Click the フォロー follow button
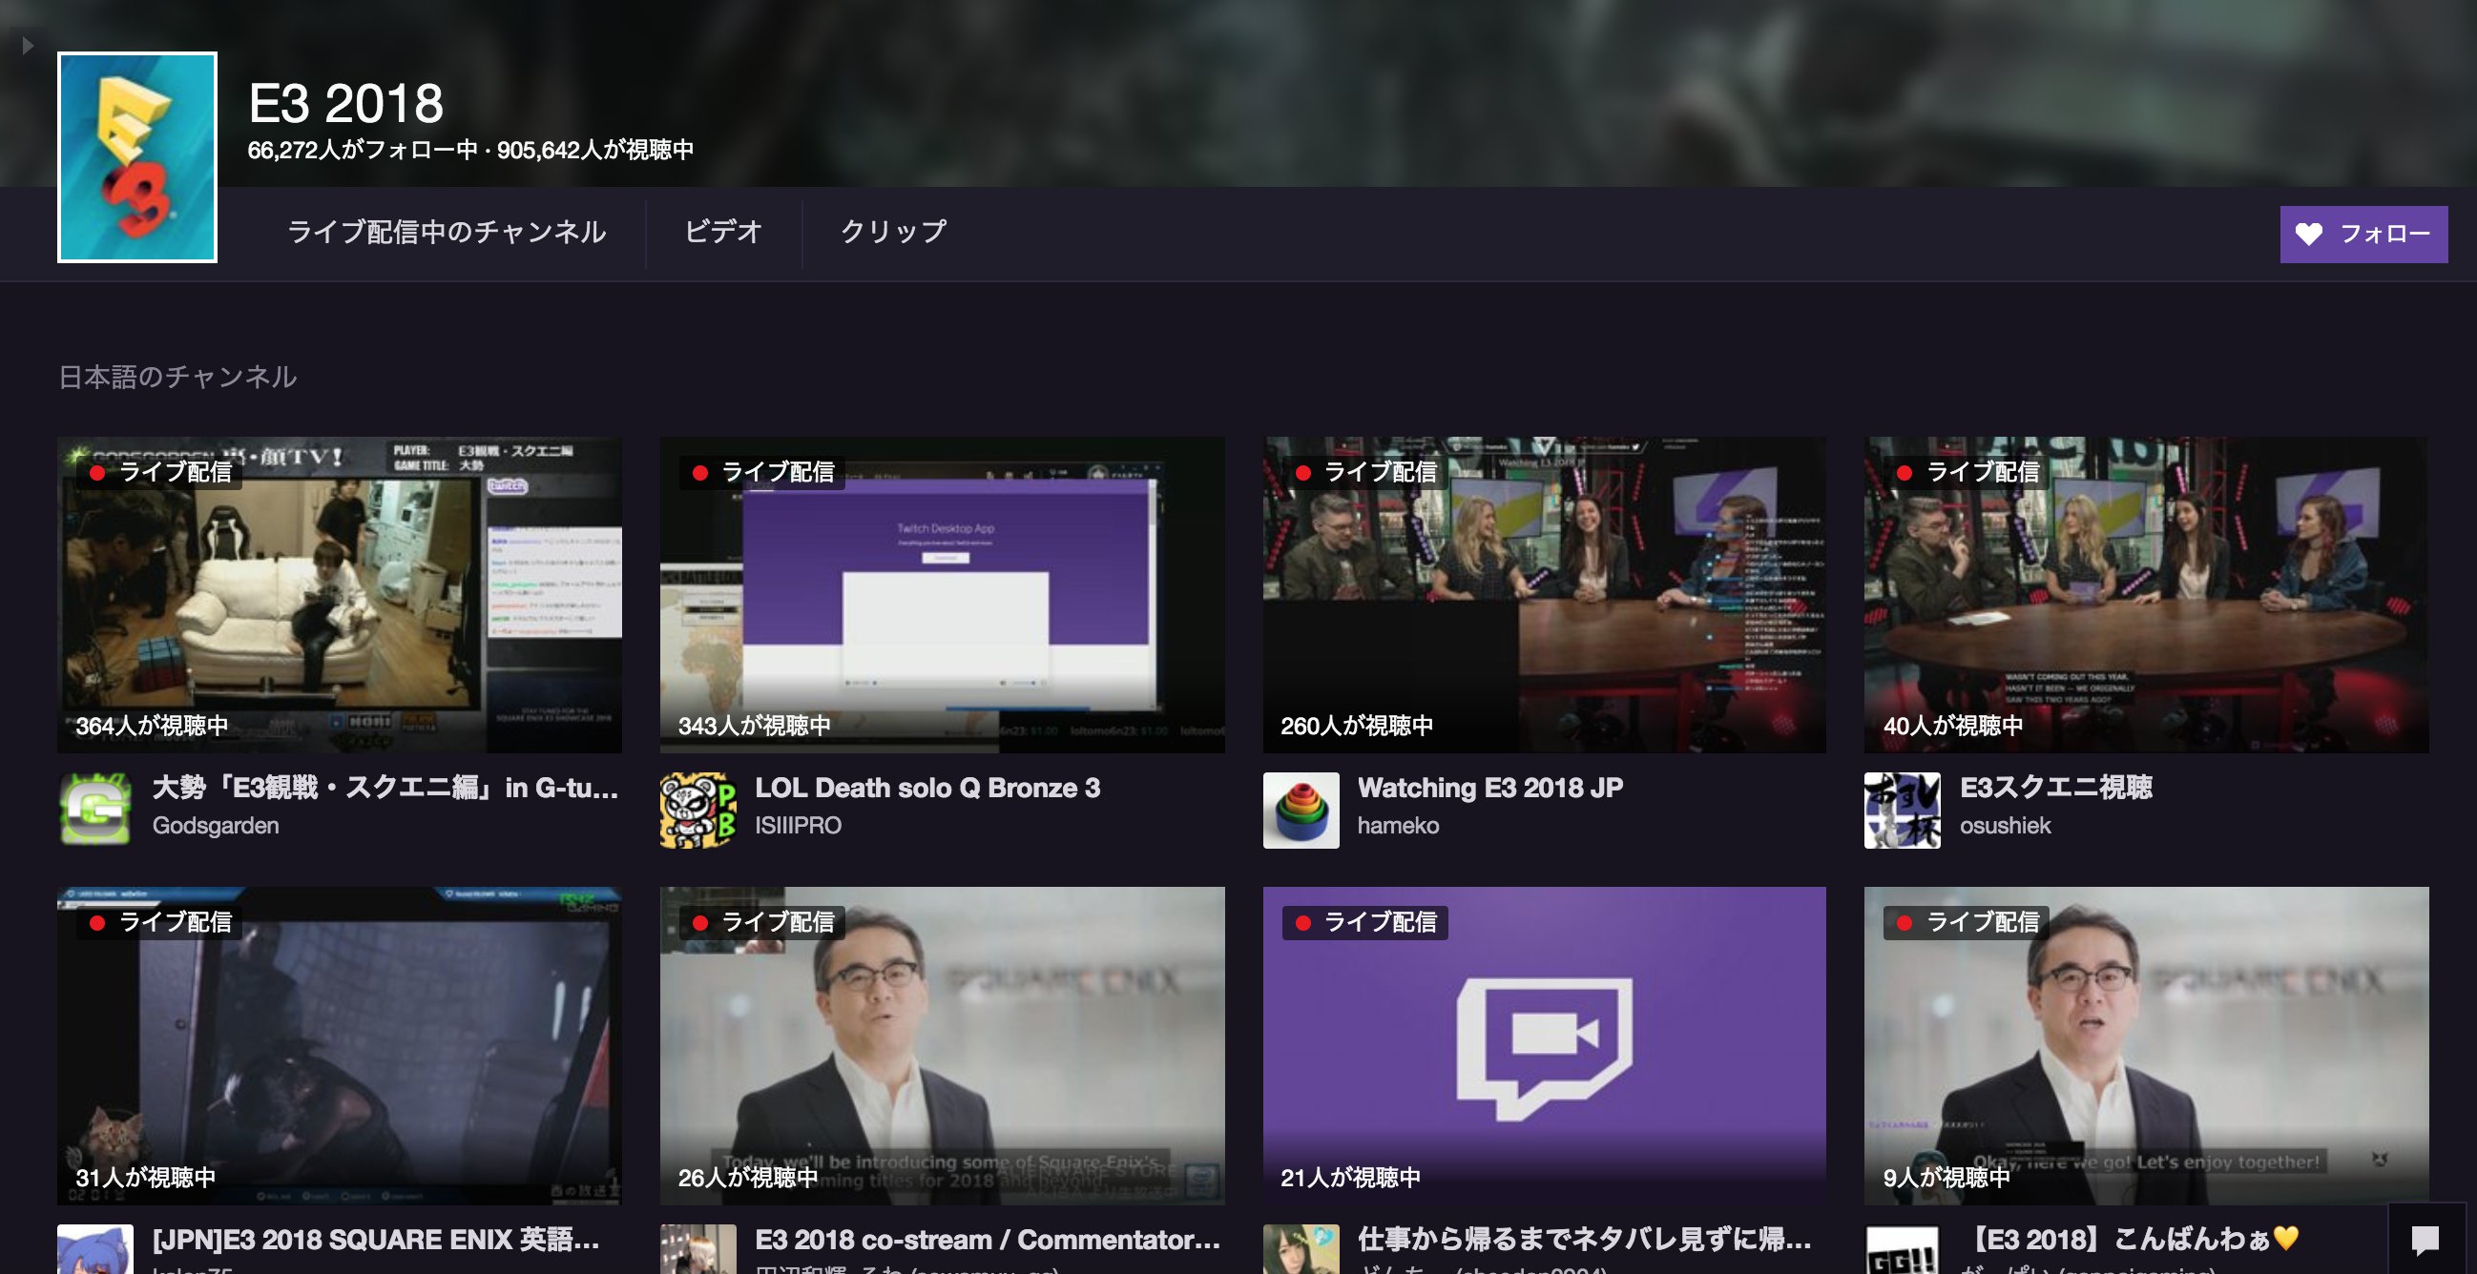 [x=2363, y=234]
